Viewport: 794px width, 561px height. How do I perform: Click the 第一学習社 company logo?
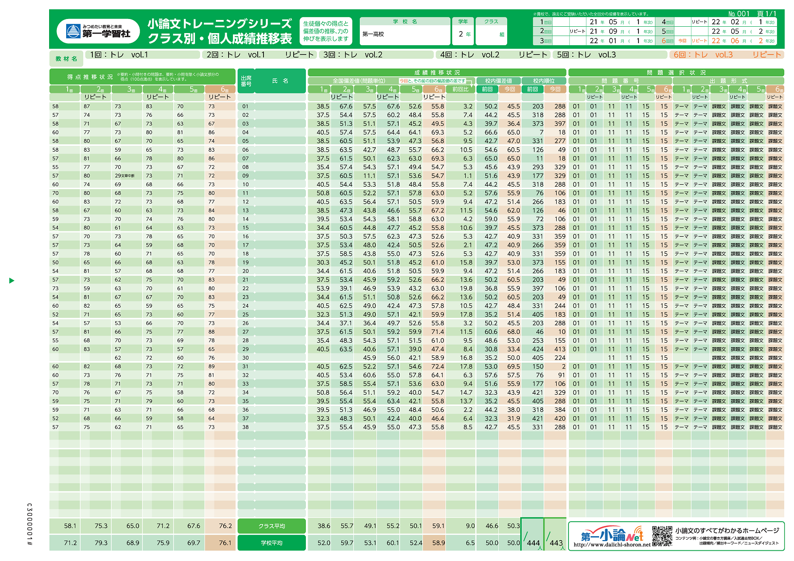click(98, 32)
